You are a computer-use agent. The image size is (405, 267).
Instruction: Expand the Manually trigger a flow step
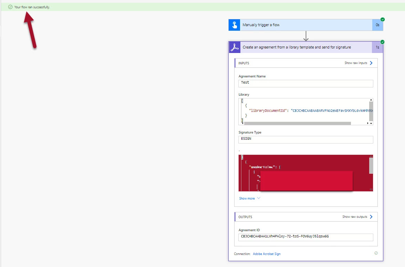click(306, 25)
